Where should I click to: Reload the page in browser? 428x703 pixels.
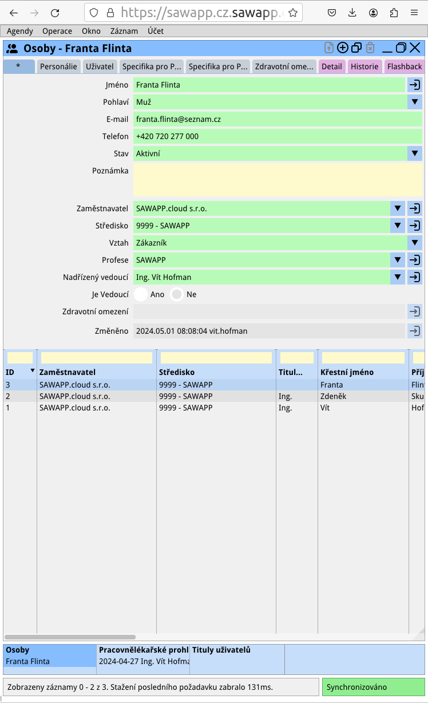point(55,13)
